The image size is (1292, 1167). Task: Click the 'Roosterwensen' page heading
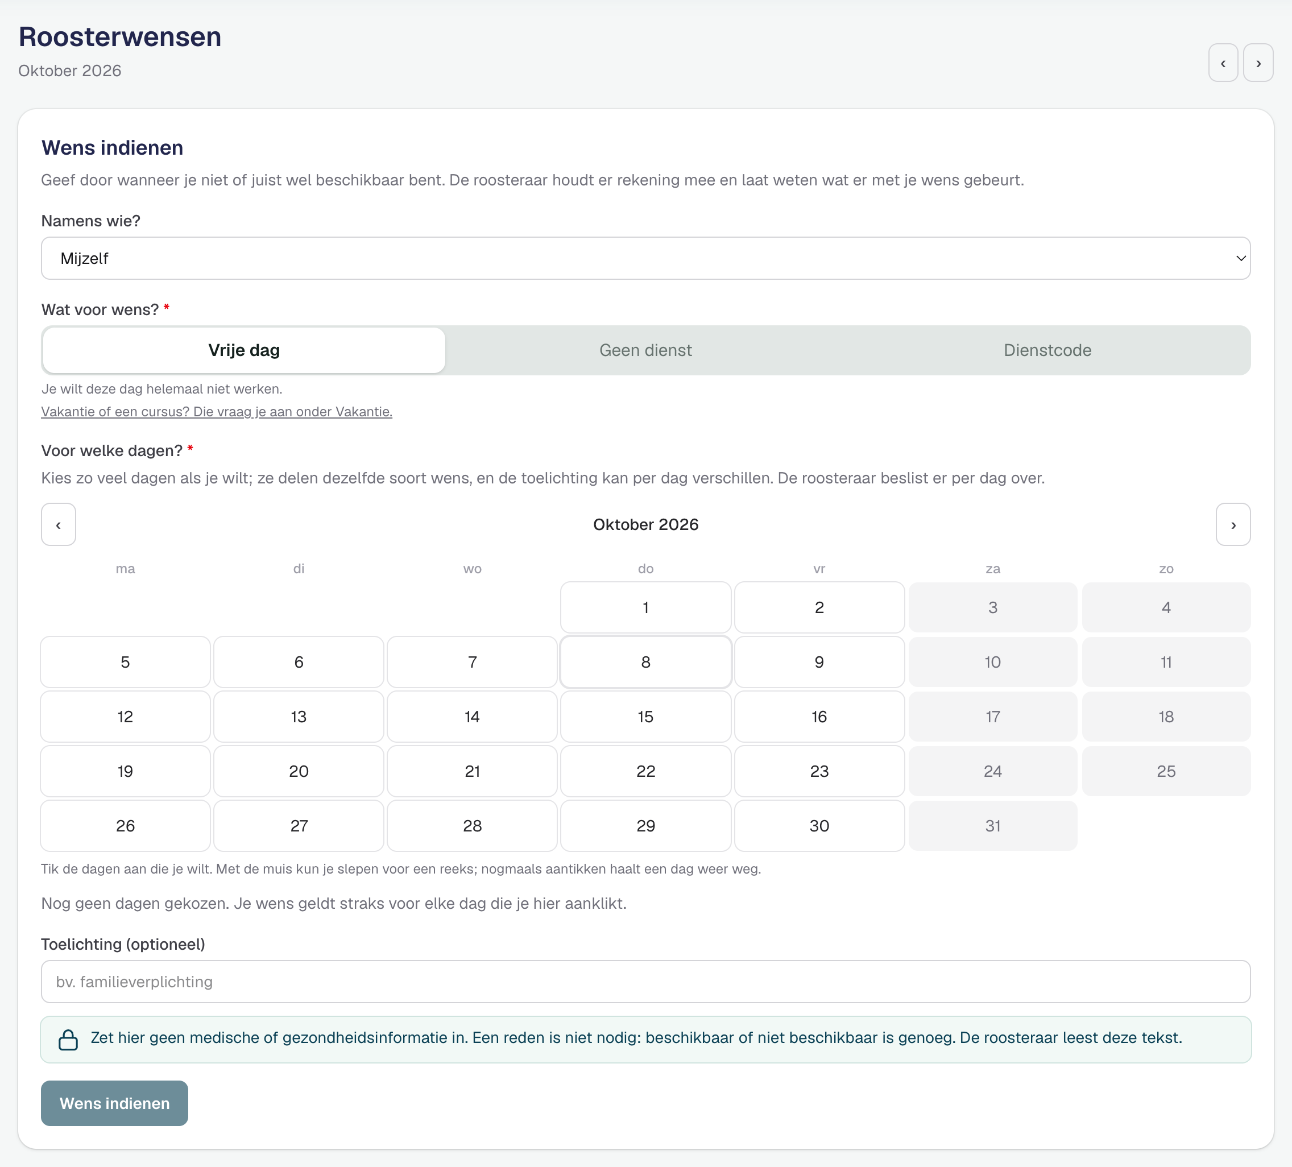[120, 36]
